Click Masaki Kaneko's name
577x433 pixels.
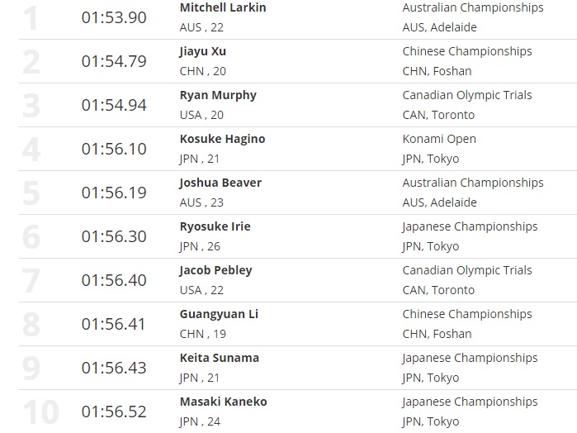point(223,402)
